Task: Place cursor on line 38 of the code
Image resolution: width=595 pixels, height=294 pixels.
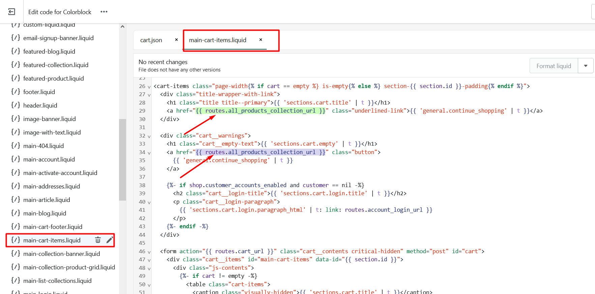Action: 265,185
